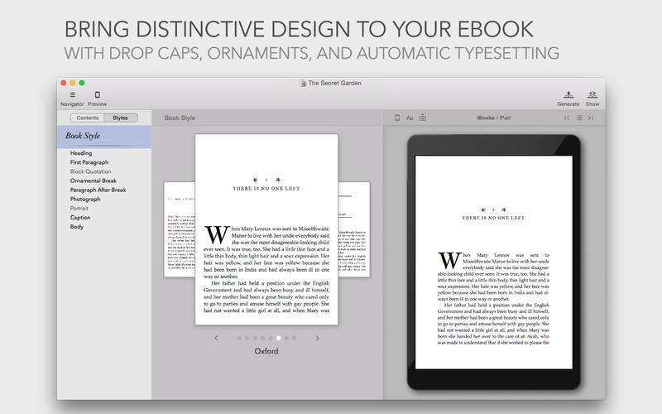
Task: Jump to last page in preview
Action: [591, 118]
